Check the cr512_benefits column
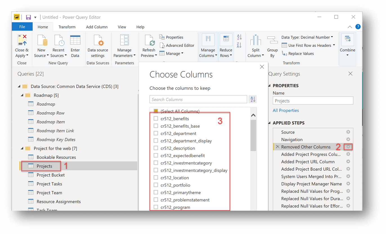 [x=156, y=119]
